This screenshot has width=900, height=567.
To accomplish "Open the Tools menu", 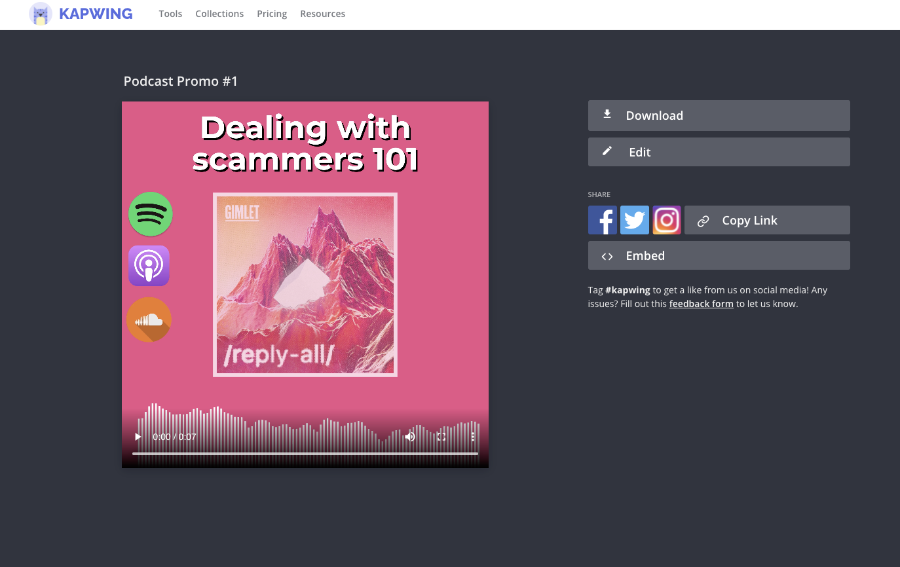I will coord(170,14).
